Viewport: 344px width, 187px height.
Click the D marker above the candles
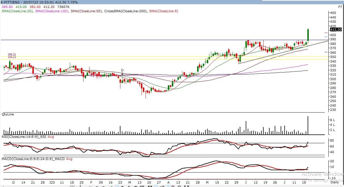pyautogui.click(x=122, y=70)
